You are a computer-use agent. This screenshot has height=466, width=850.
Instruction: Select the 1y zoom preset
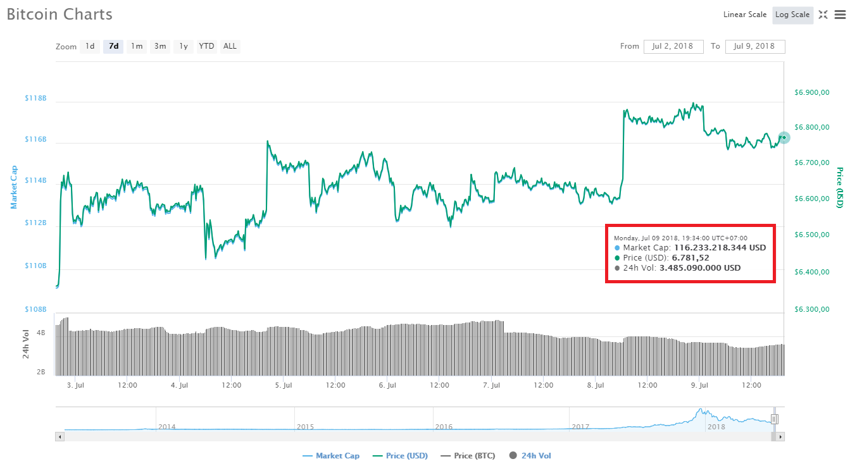tap(182, 46)
